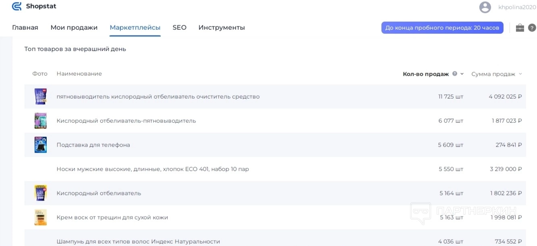Viewport: 537px width, 246px height.
Task: Open thumbnail of Крем воск product
Action: point(41,217)
